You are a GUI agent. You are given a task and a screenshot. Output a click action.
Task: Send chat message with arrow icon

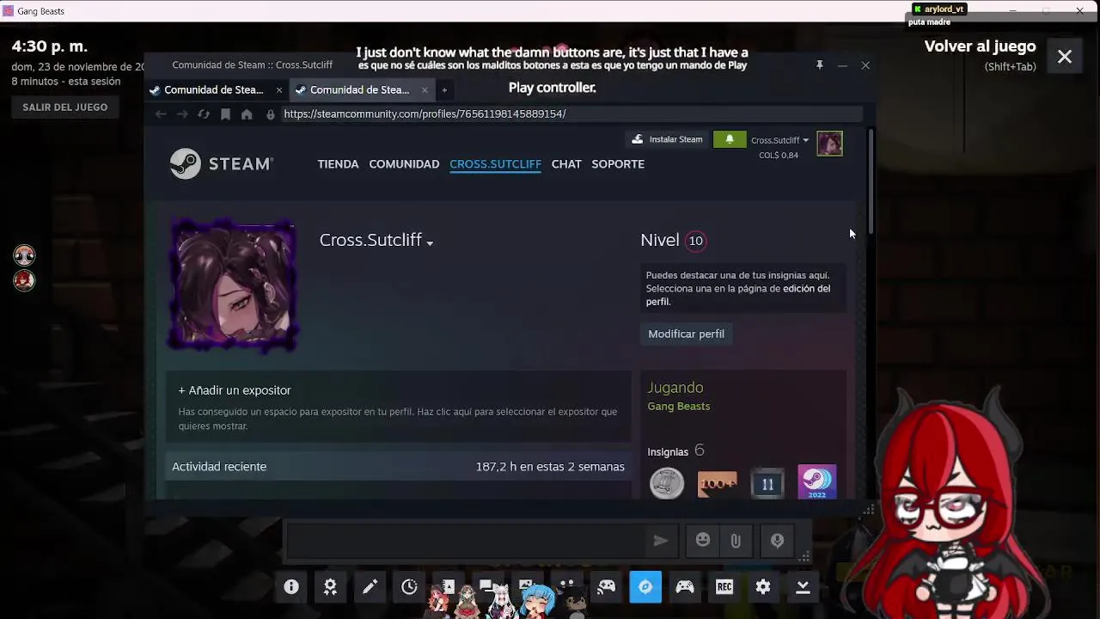tap(660, 541)
